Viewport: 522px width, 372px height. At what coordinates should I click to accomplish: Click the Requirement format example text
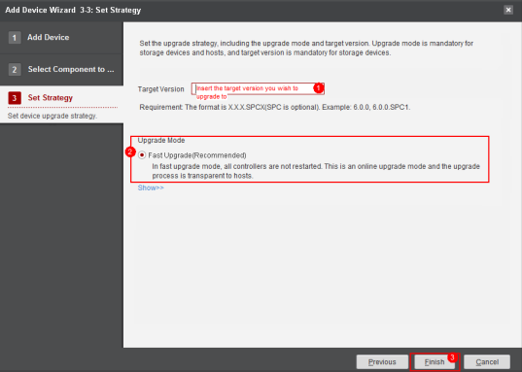[x=275, y=108]
